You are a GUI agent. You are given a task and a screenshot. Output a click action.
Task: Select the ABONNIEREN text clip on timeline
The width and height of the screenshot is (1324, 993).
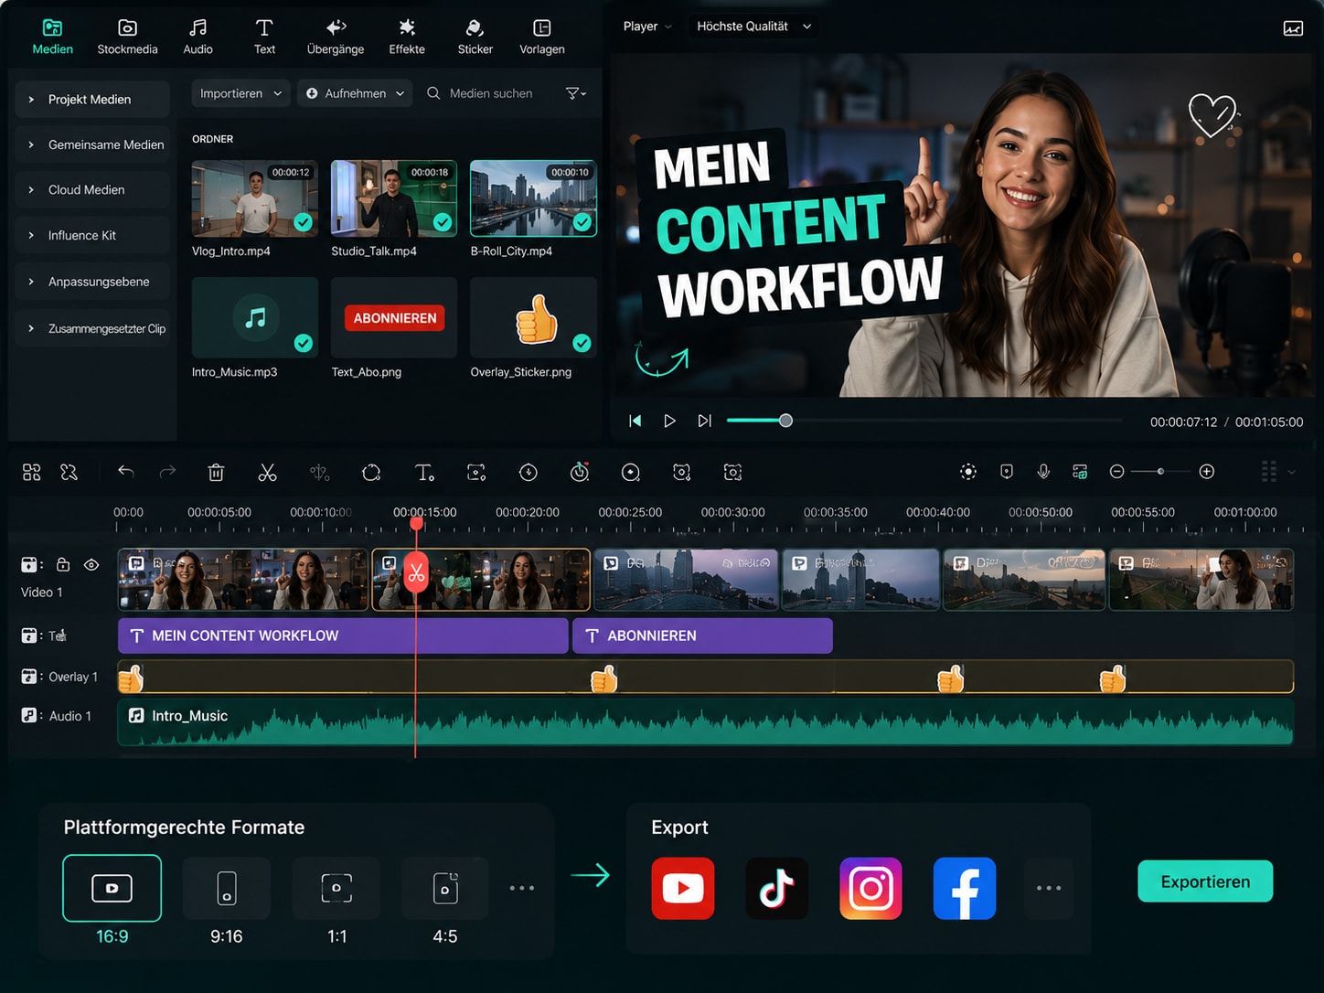click(702, 635)
